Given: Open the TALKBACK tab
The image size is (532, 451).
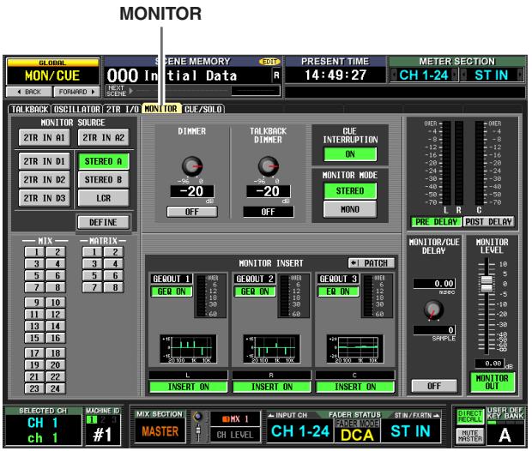Looking at the screenshot, I should tap(29, 109).
